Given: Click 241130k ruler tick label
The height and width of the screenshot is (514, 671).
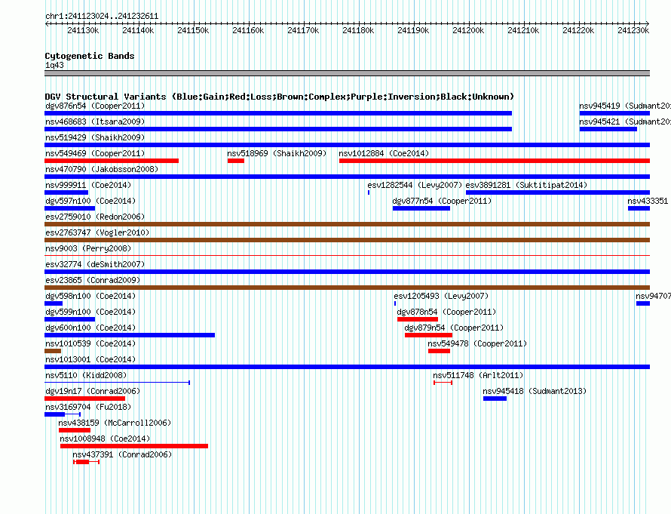Looking at the screenshot, I should [83, 30].
